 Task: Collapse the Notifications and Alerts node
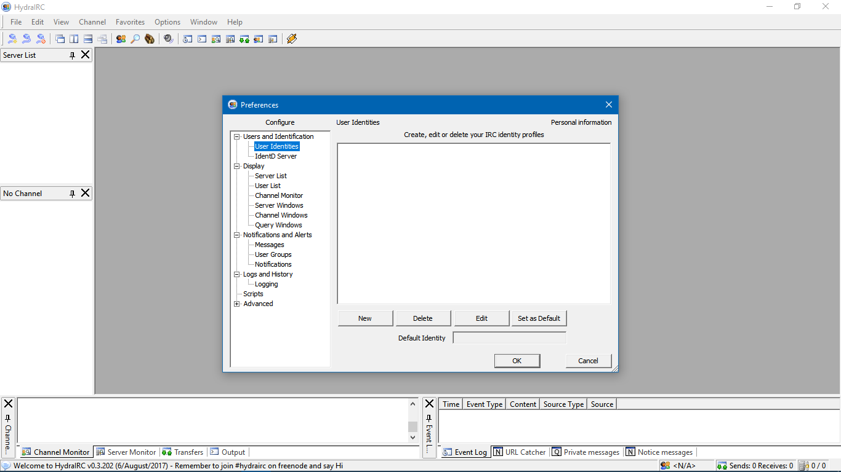237,235
